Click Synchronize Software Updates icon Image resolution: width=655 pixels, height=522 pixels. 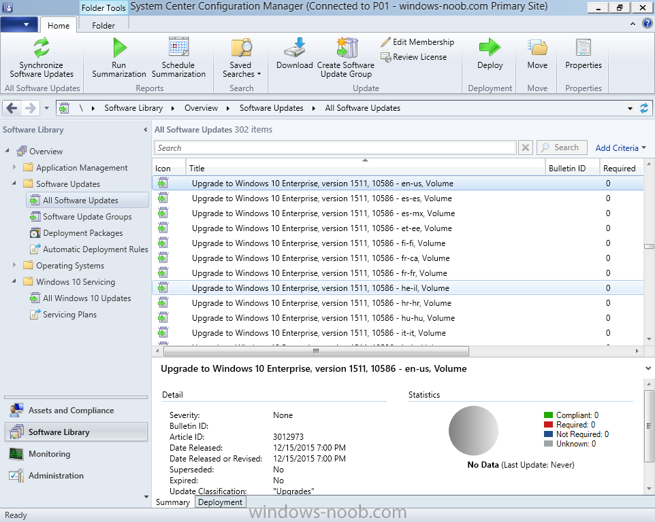[x=42, y=48]
